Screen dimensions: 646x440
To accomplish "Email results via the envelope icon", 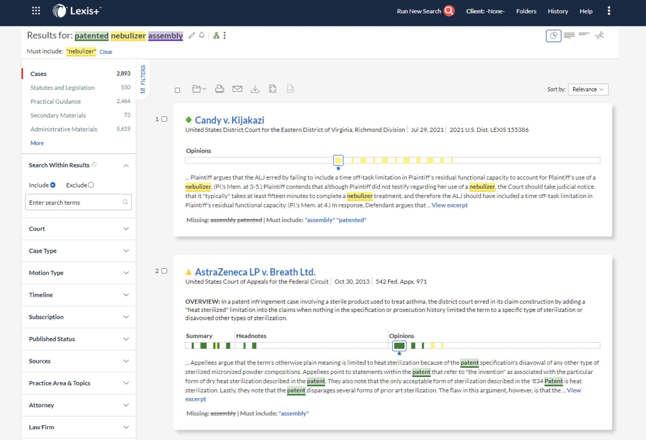I will tap(237, 89).
